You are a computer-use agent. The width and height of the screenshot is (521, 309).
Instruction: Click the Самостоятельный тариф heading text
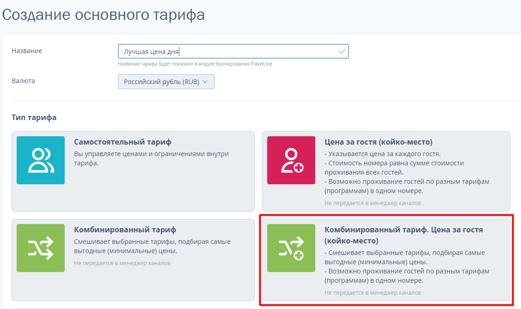pos(123,142)
